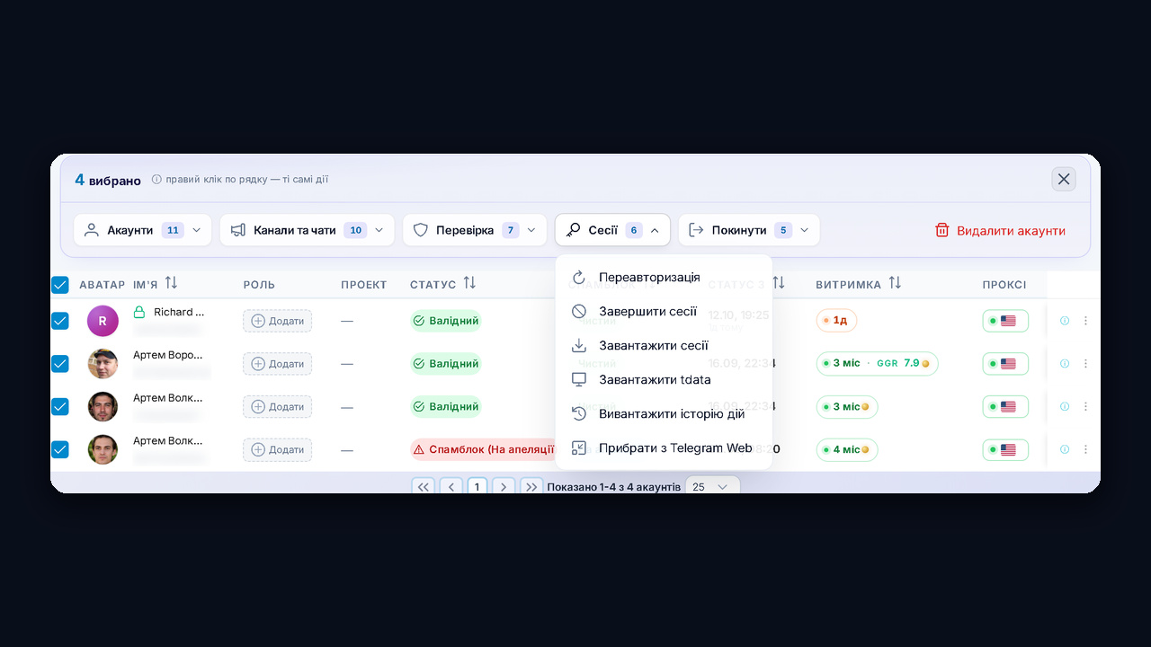This screenshot has width=1151, height=647.
Task: Go to the first page with double-left arrows
Action: pyautogui.click(x=424, y=486)
